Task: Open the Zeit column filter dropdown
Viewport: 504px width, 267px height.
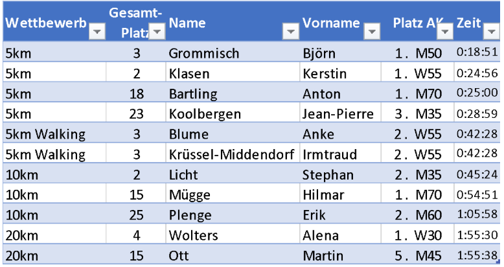Action: (x=490, y=32)
